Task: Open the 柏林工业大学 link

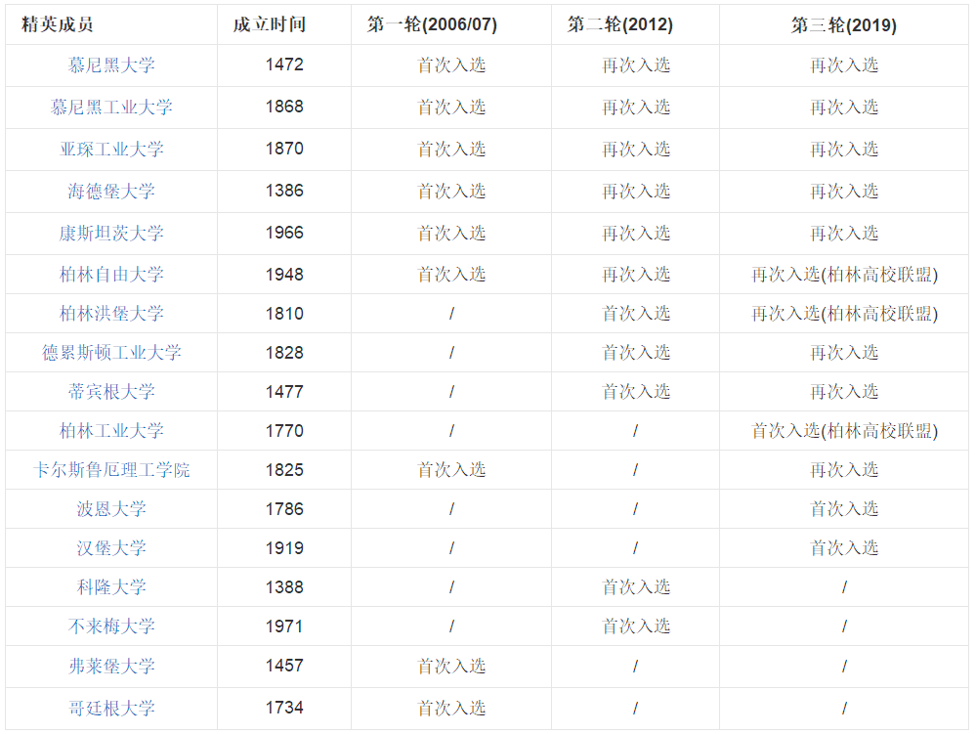Action: (x=111, y=431)
